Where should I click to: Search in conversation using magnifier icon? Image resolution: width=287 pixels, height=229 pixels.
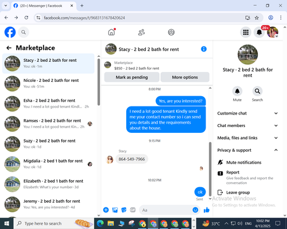point(257,91)
